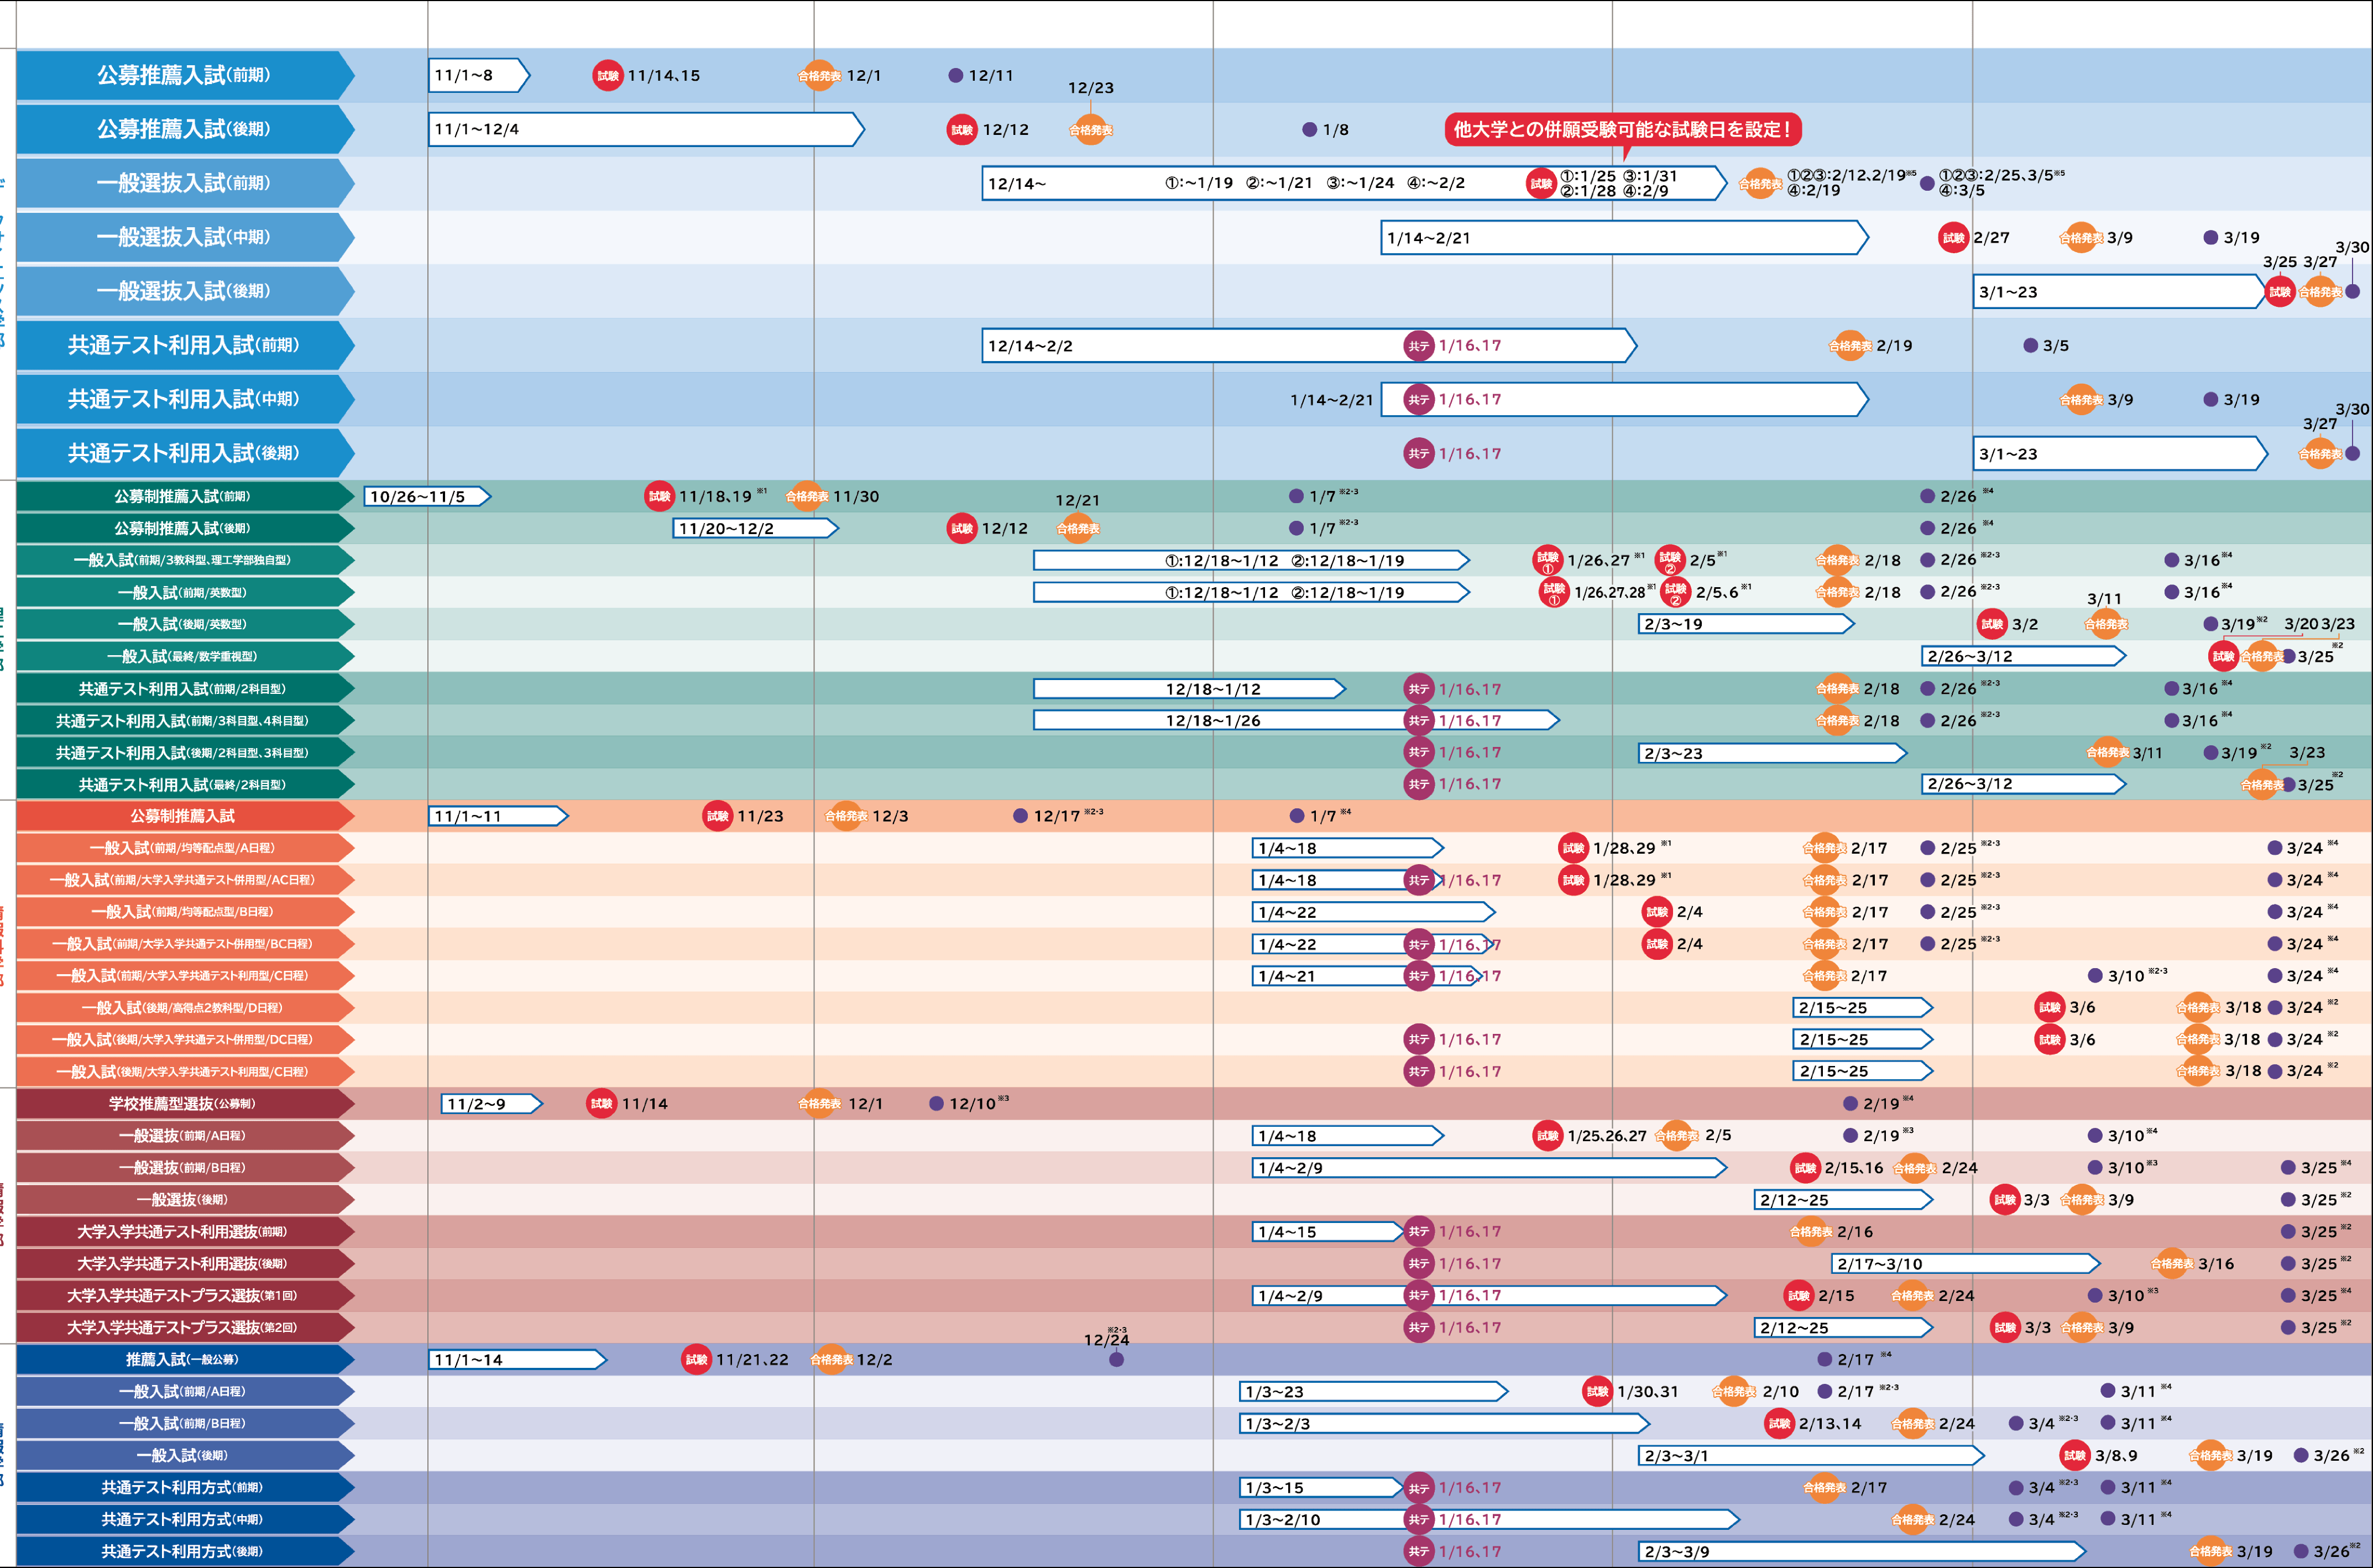The image size is (2373, 1568).
Task: Click the 試験 icon next to 2/27
Action: click(1954, 237)
